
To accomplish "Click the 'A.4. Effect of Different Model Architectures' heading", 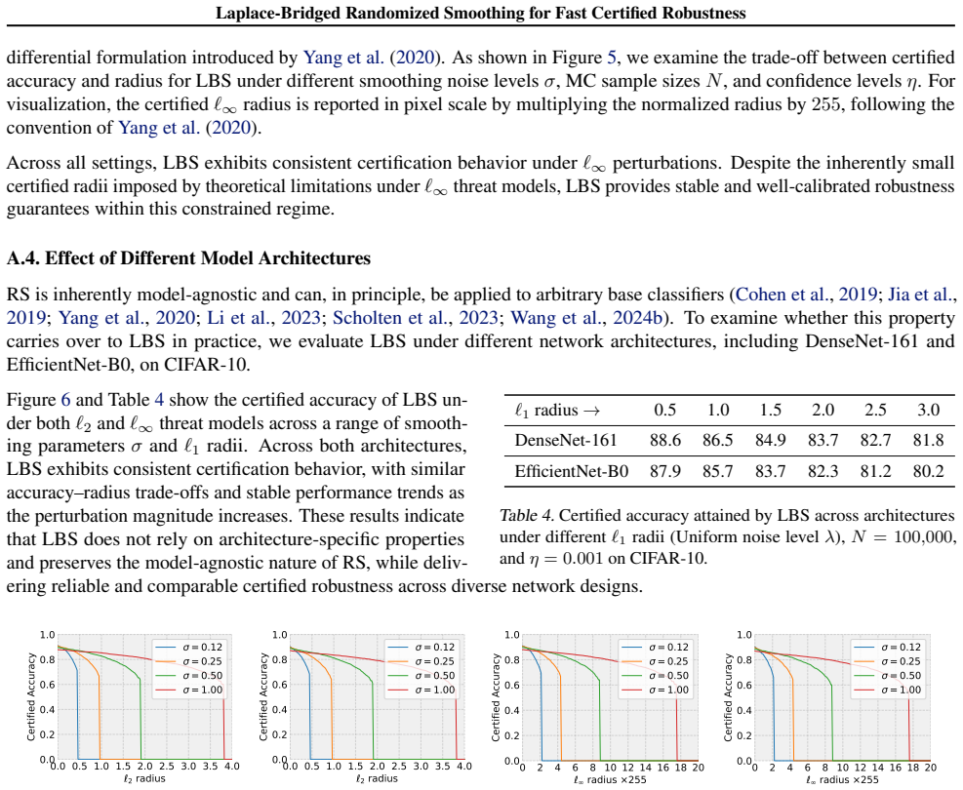I will (x=188, y=258).
